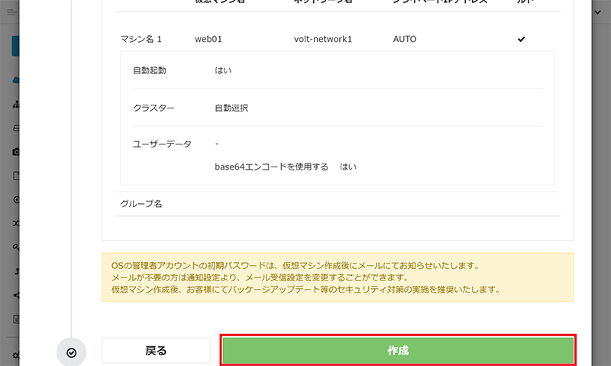The height and width of the screenshot is (366, 611).
Task: Select the disk drive icon in sidebar
Action: coord(16,128)
